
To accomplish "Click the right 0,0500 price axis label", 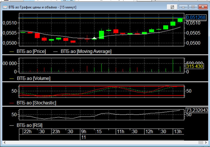I will (193, 43).
